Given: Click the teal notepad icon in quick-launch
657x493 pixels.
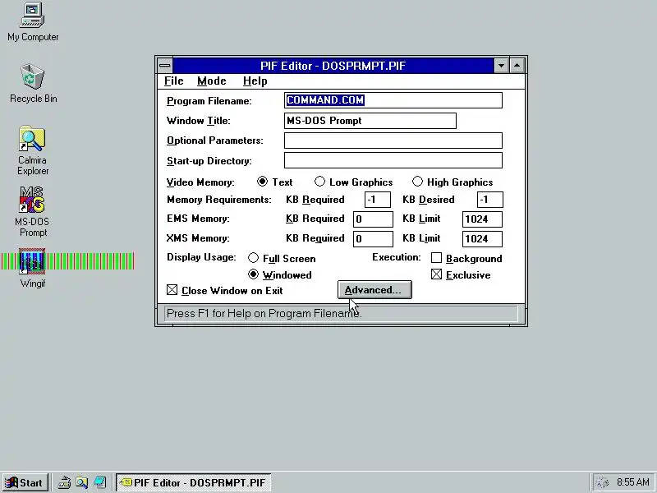Looking at the screenshot, I should (x=99, y=483).
